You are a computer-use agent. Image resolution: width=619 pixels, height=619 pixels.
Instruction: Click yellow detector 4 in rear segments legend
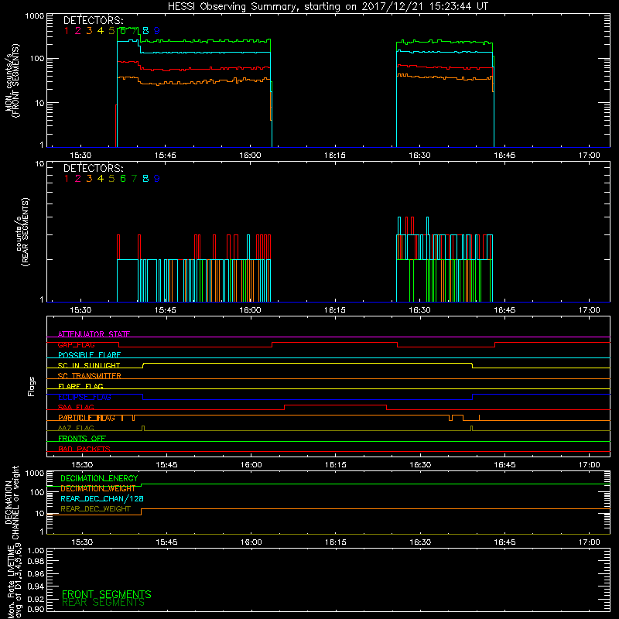101,179
